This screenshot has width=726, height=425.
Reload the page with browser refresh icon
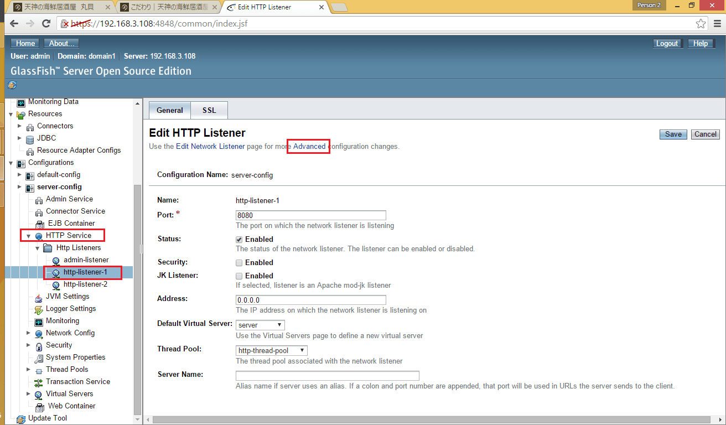pyautogui.click(x=46, y=24)
